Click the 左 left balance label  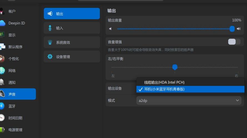[113, 76]
